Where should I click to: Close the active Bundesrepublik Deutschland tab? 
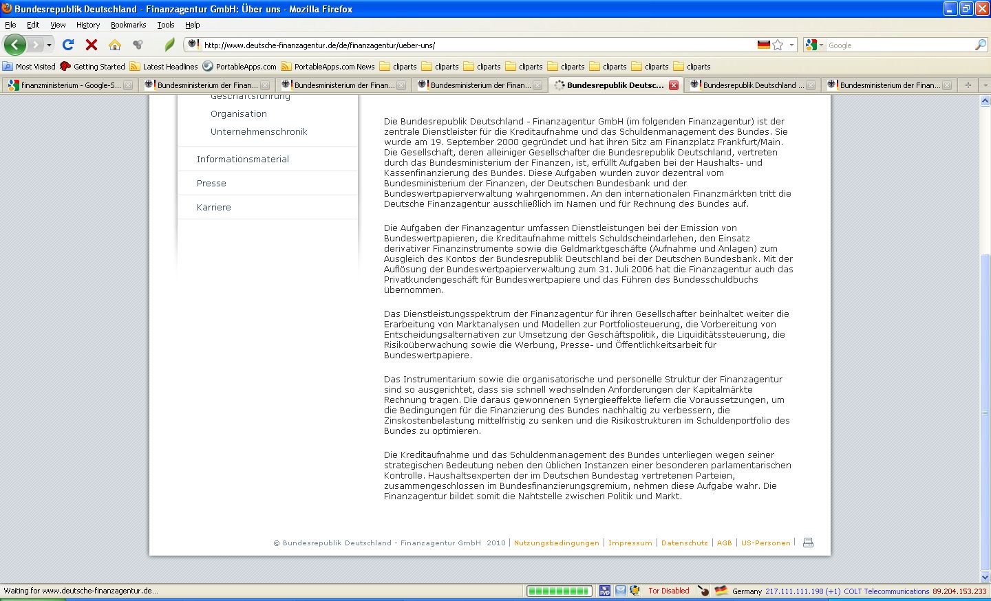point(673,85)
